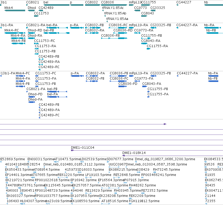Select the LD02539.5prime EST label
Image resolution: width=223 pixels, height=205 pixels.
coord(94,159)
